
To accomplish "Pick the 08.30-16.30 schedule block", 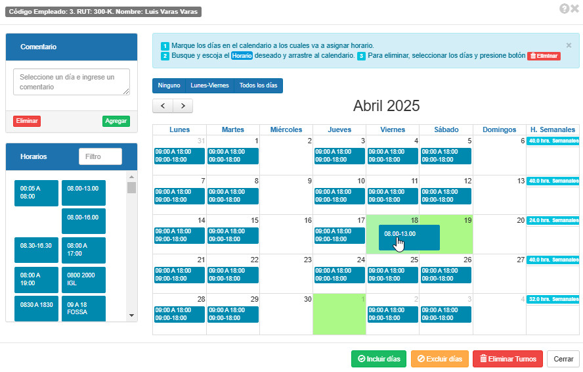I will 37,250.
